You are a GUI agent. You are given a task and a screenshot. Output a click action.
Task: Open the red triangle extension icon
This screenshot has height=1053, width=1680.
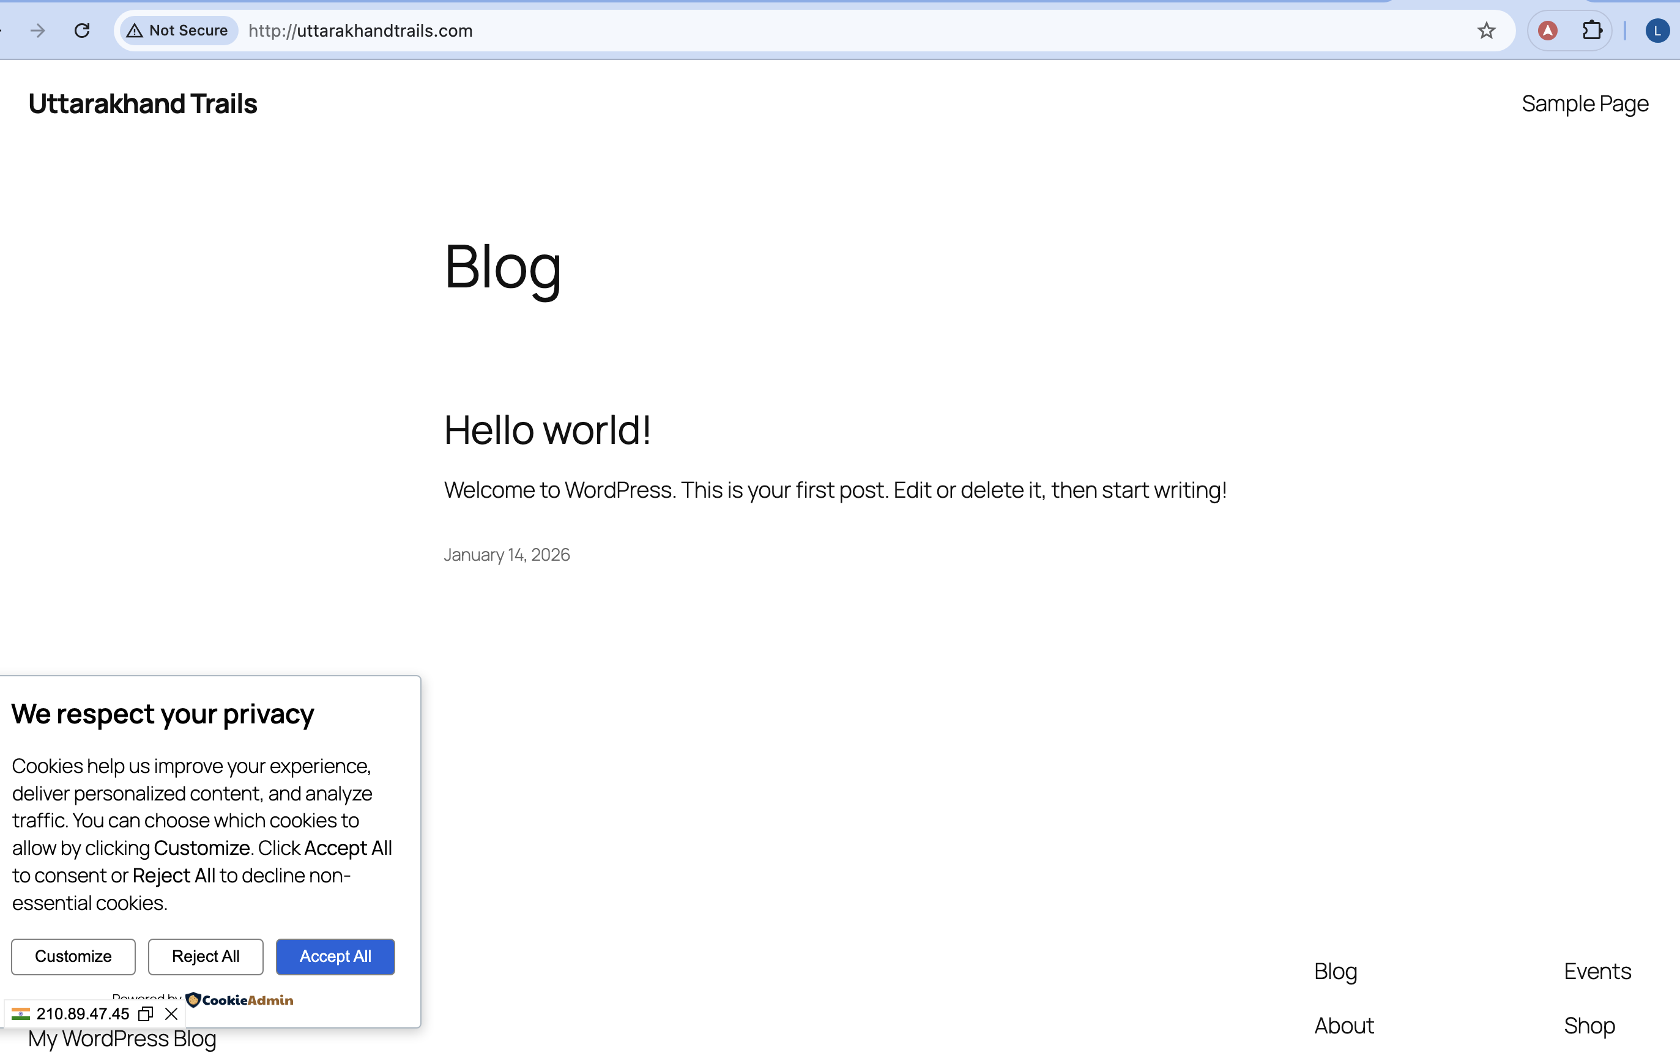[1548, 31]
